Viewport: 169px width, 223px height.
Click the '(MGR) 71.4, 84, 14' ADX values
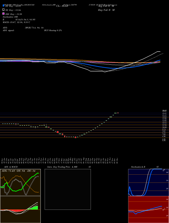(34, 28)
